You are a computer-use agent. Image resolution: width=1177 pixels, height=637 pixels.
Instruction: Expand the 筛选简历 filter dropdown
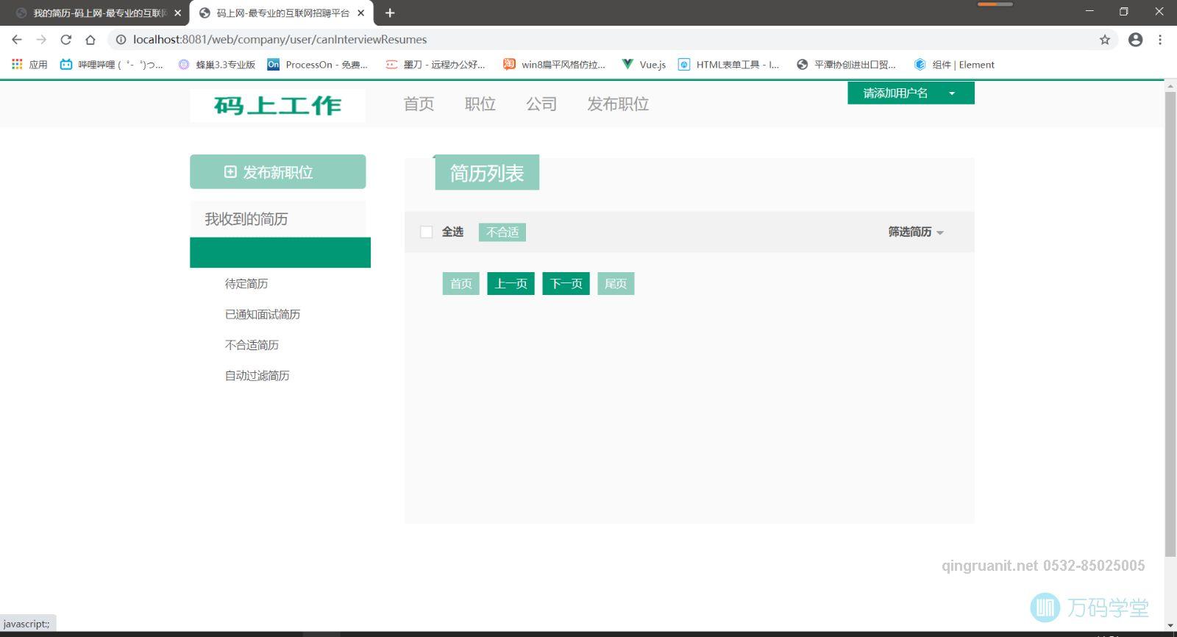pyautogui.click(x=916, y=232)
